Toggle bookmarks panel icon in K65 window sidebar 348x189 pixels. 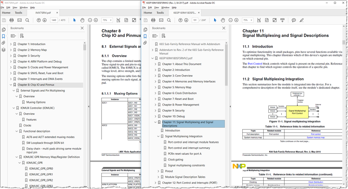(x=145, y=36)
